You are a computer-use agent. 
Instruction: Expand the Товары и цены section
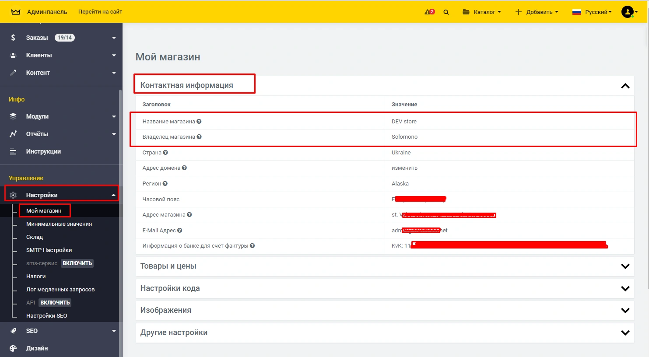625,266
